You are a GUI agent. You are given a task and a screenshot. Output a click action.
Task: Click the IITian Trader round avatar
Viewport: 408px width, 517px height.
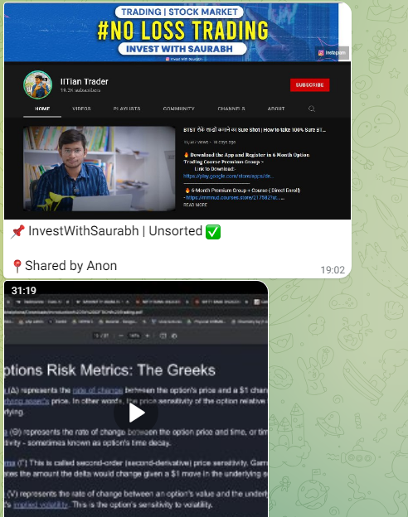38,85
